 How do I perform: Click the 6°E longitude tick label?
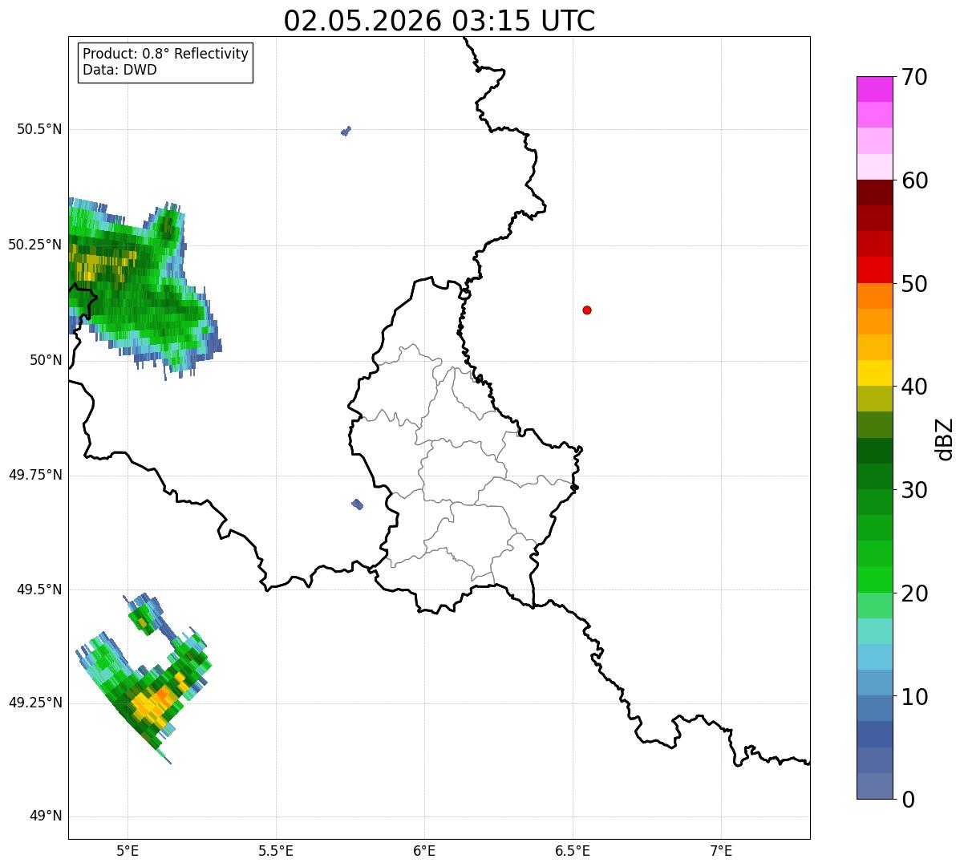coord(424,850)
